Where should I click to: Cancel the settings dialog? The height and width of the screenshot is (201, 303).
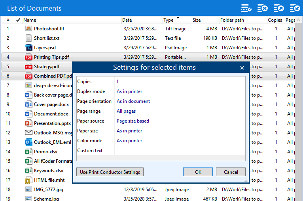click(231, 172)
